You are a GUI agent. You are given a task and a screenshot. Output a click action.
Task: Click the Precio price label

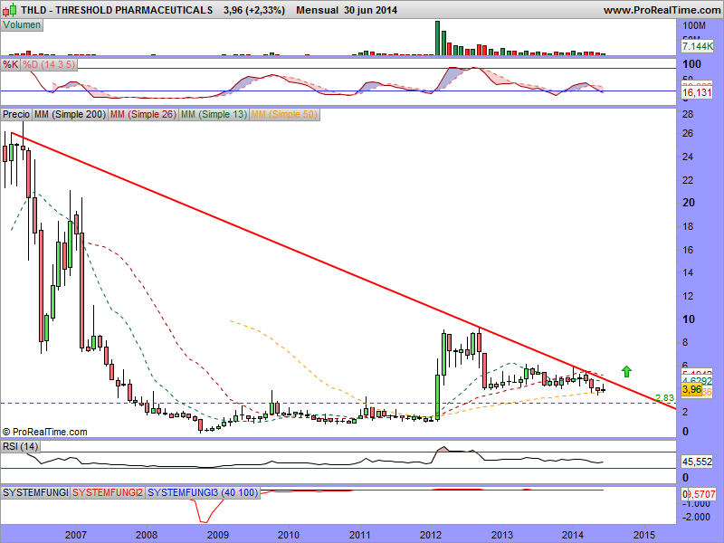[16, 114]
